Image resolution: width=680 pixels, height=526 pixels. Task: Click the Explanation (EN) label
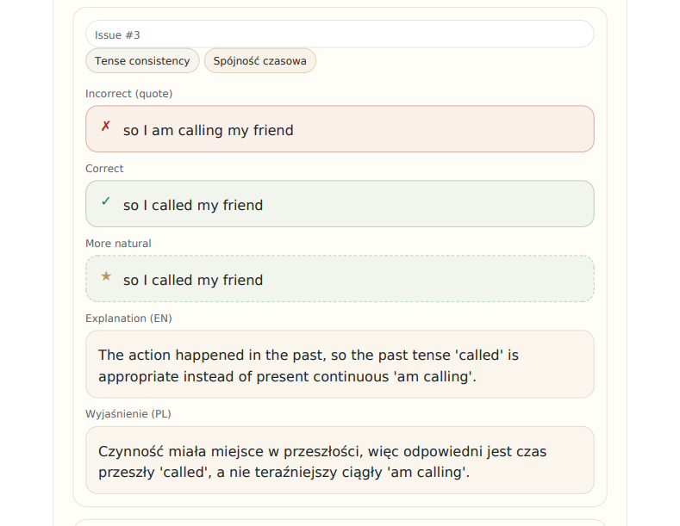[129, 319]
